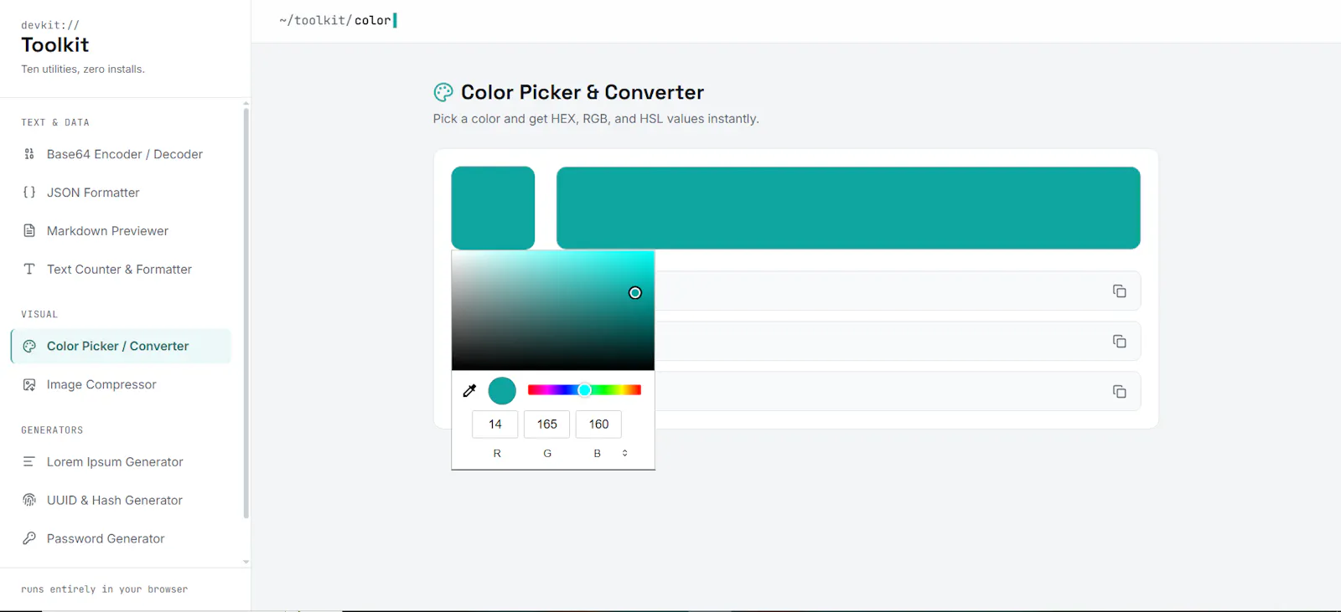Click the Toolkit title in the sidebar
This screenshot has width=1341, height=612.
point(55,45)
